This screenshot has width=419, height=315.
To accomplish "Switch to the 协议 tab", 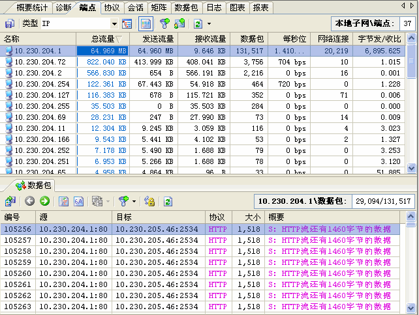I will 112,7.
